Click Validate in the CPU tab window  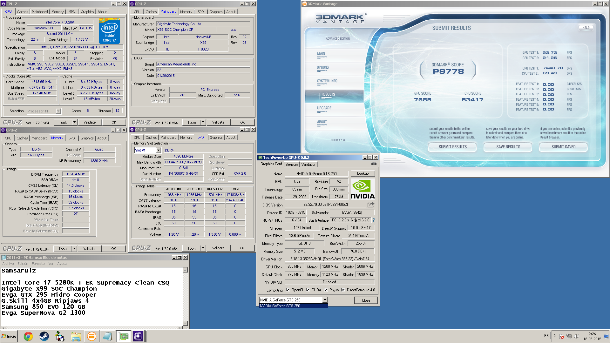(90, 122)
